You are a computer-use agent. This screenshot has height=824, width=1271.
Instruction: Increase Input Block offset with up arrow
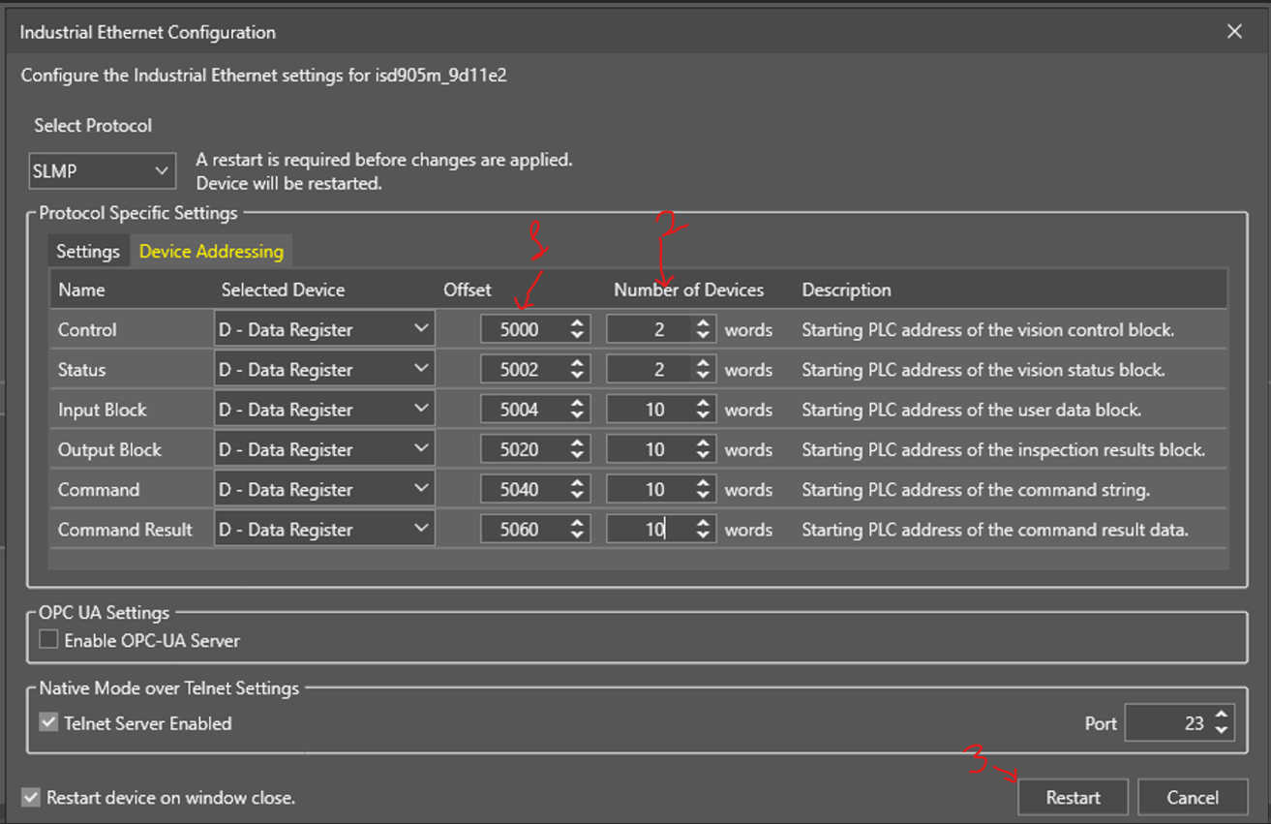pos(578,403)
